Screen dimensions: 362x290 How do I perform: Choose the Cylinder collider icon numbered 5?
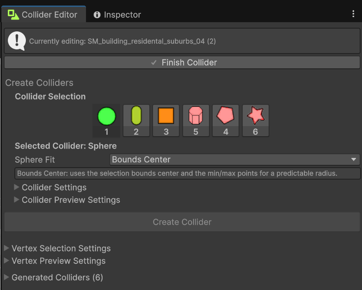click(196, 121)
